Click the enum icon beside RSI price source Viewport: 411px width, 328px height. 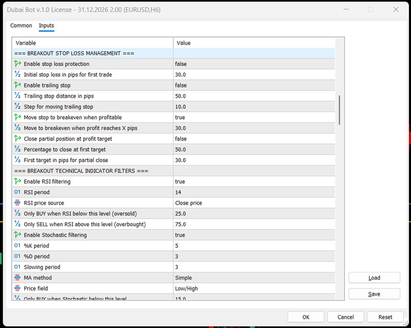[x=17, y=203]
